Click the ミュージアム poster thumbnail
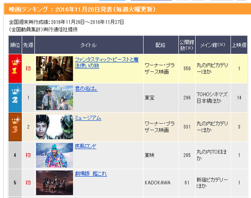This screenshot has height=198, width=251. tap(55, 127)
